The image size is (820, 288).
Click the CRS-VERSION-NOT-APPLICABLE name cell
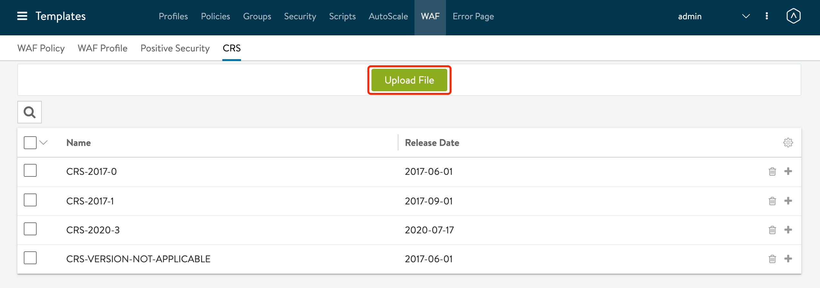point(138,259)
